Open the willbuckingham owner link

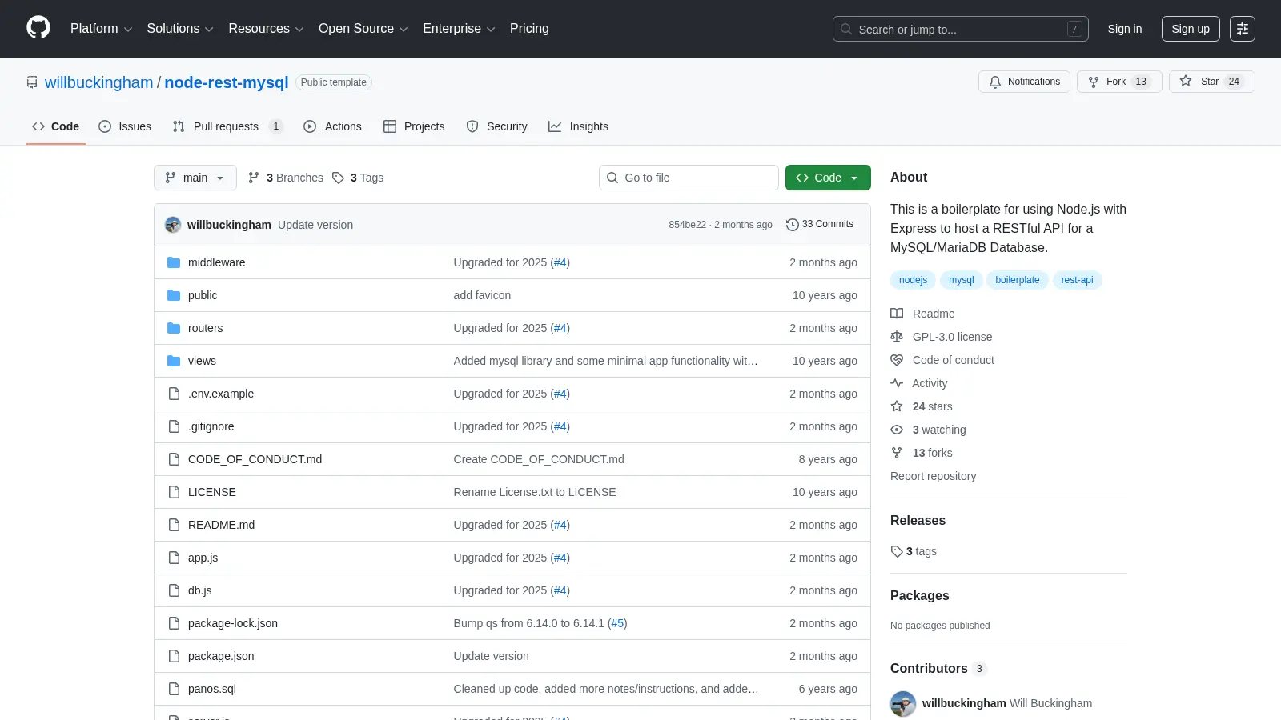click(x=99, y=82)
